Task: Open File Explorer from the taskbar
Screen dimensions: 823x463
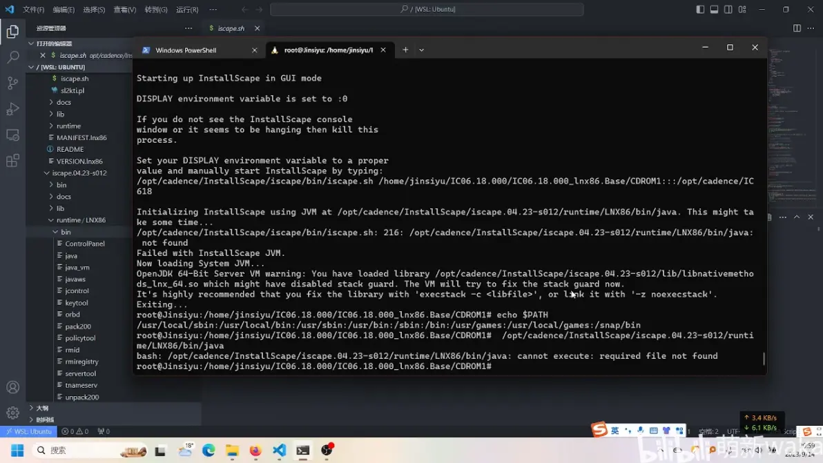Action: [x=232, y=451]
